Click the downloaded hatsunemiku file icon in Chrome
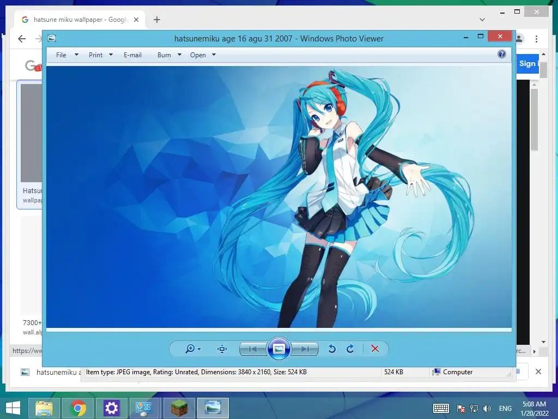Viewport: 558px width, 419px height. click(25, 372)
